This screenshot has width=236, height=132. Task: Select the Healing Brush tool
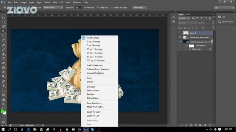3,45
